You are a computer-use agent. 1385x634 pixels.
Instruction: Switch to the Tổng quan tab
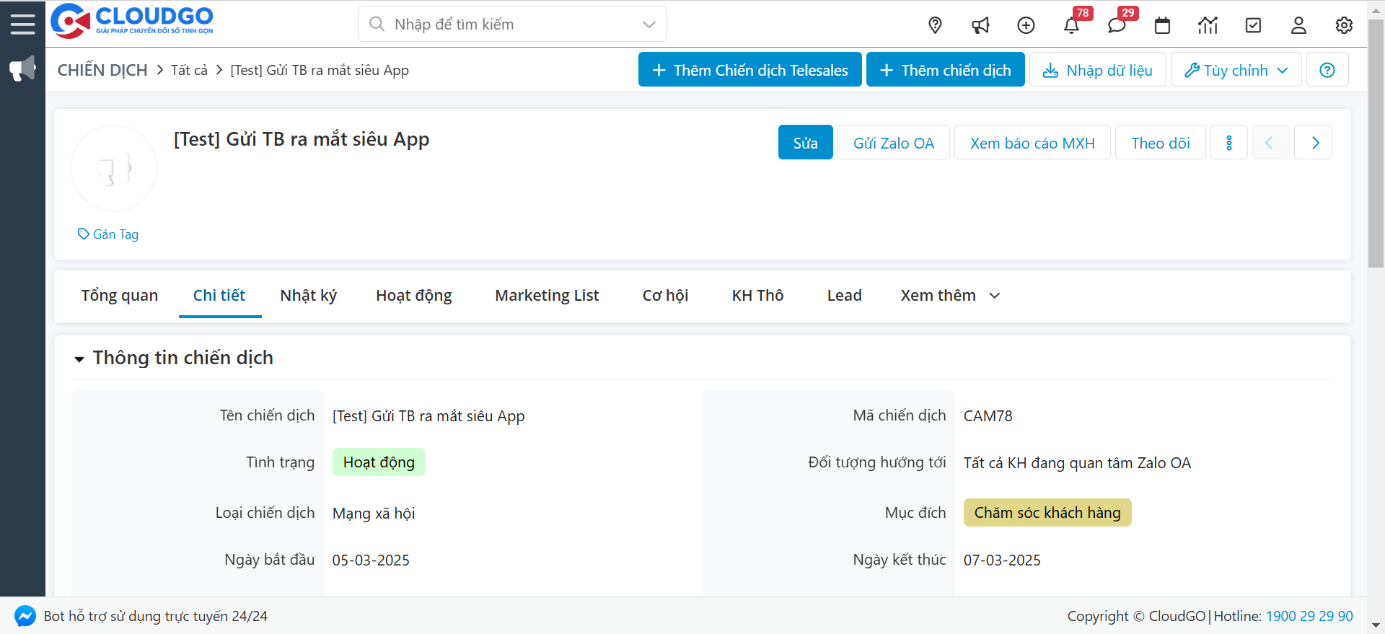(120, 296)
